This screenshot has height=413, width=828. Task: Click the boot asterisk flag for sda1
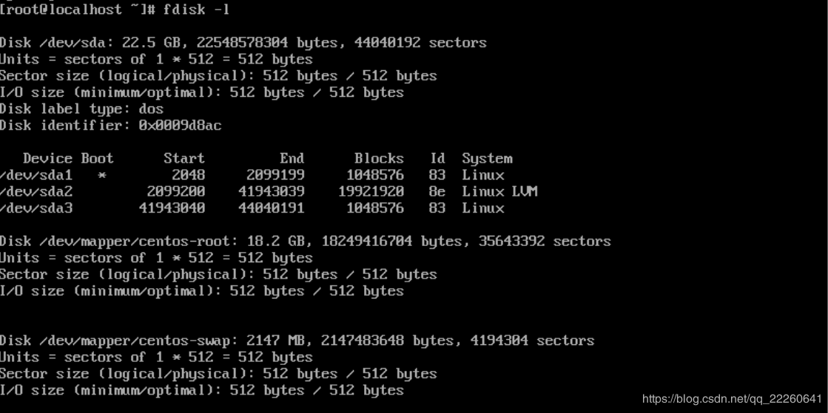(x=102, y=176)
